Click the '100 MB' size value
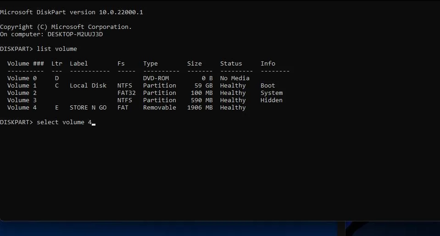 [202, 93]
